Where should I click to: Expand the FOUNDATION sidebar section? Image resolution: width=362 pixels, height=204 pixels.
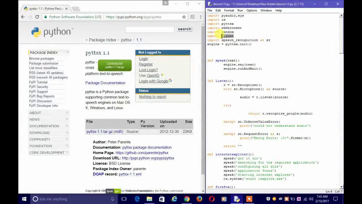tap(48, 146)
